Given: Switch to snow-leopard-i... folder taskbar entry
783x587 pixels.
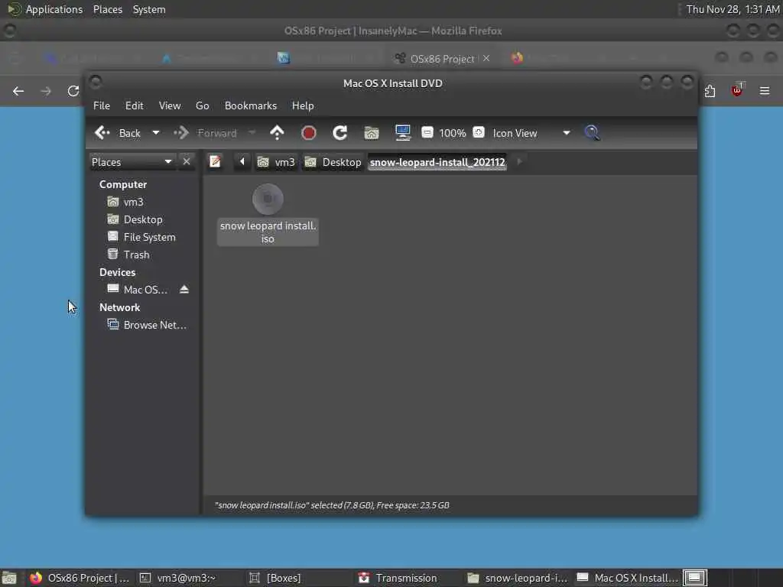Looking at the screenshot, I should point(518,578).
